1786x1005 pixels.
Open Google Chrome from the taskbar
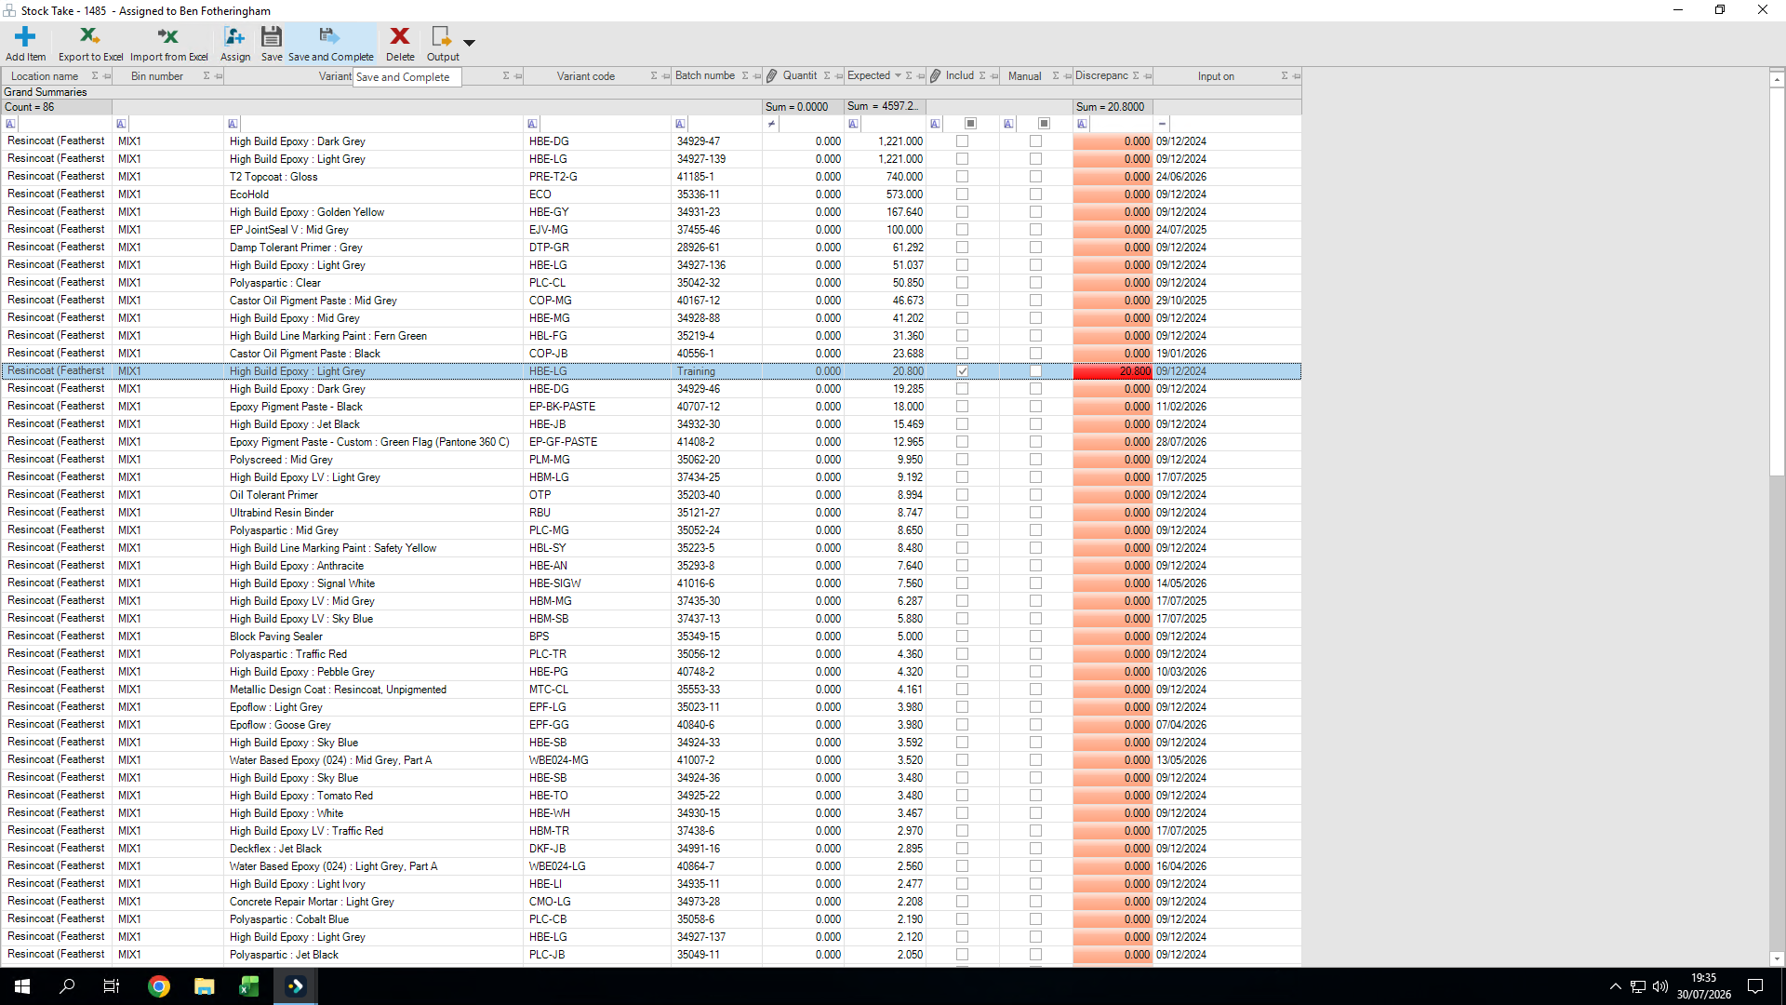pos(159,986)
